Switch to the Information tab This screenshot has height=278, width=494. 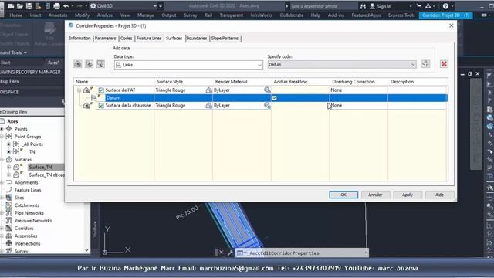coord(80,38)
